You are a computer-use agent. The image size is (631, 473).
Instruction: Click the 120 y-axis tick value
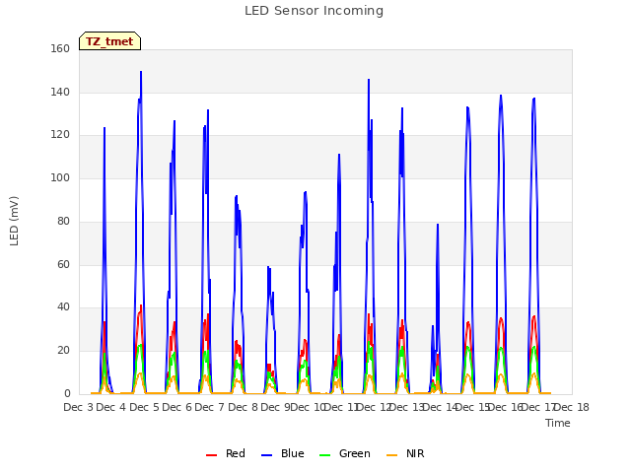point(60,135)
